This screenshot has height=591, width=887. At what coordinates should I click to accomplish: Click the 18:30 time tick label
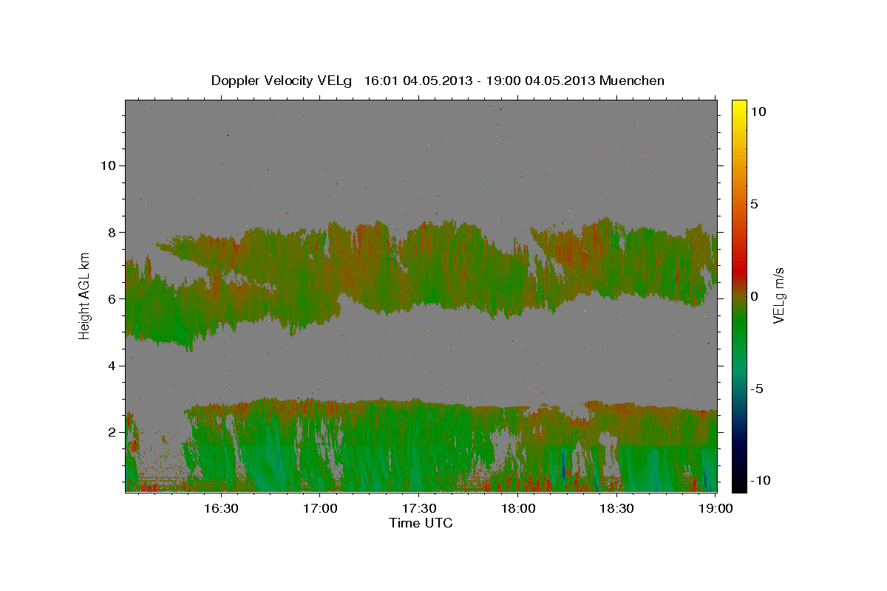point(617,509)
